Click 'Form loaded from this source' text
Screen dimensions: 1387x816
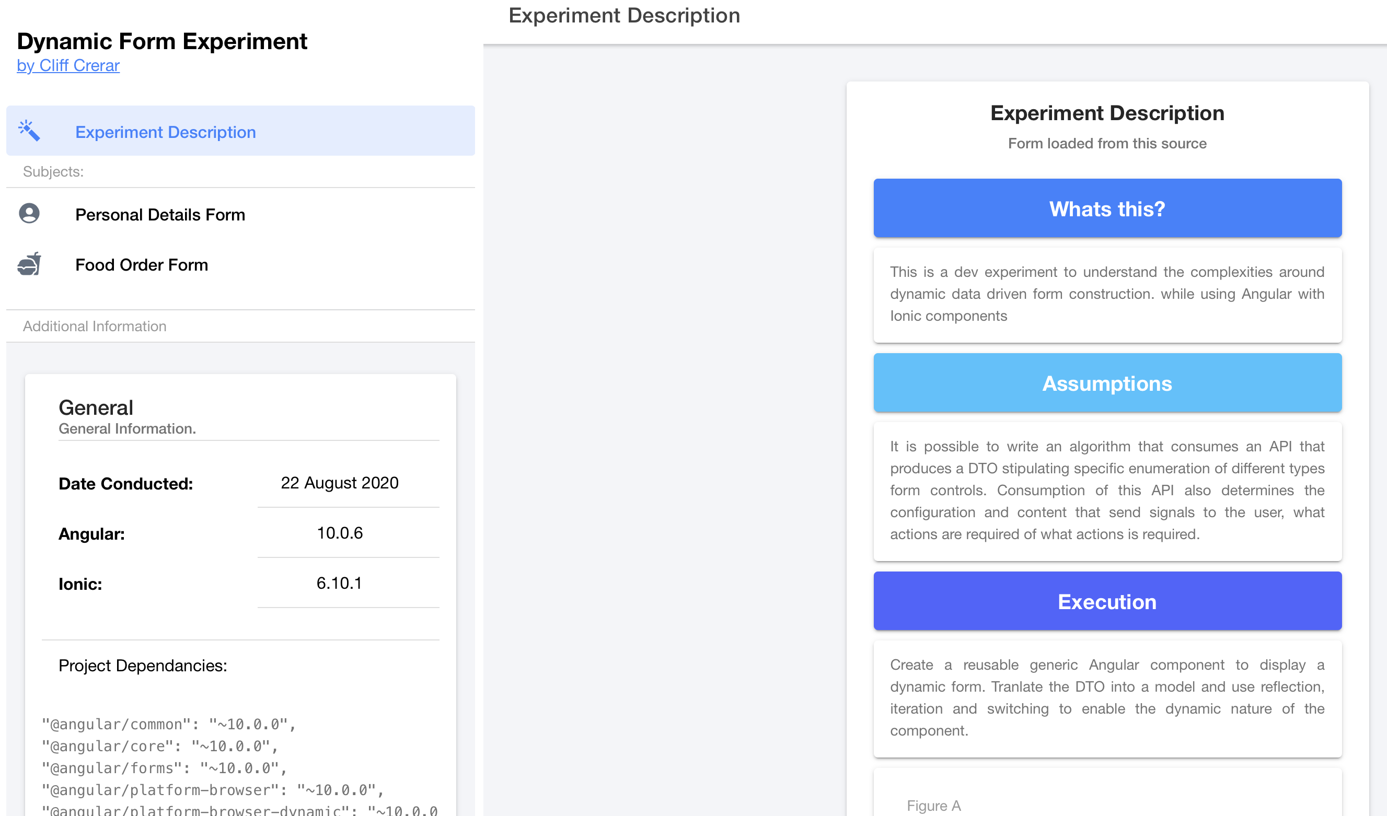pos(1107,144)
